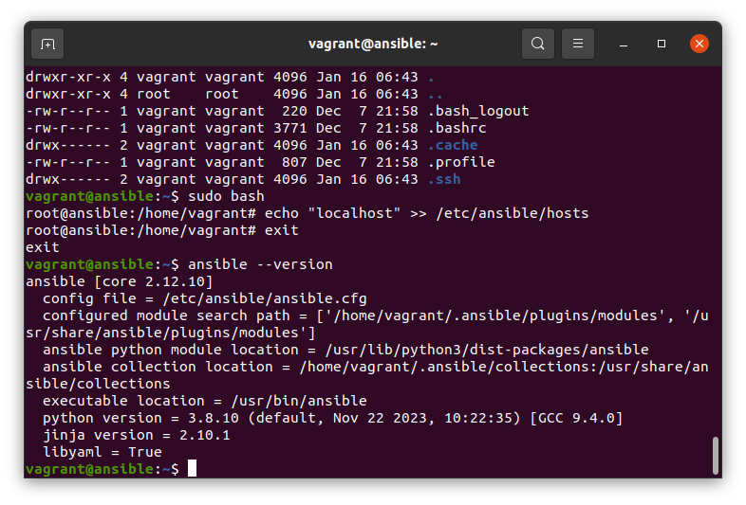
Task: Click the .ssh directory name
Action: pyautogui.click(x=444, y=179)
